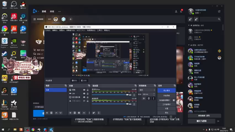Open source properties via the gear icon

tap(79, 113)
